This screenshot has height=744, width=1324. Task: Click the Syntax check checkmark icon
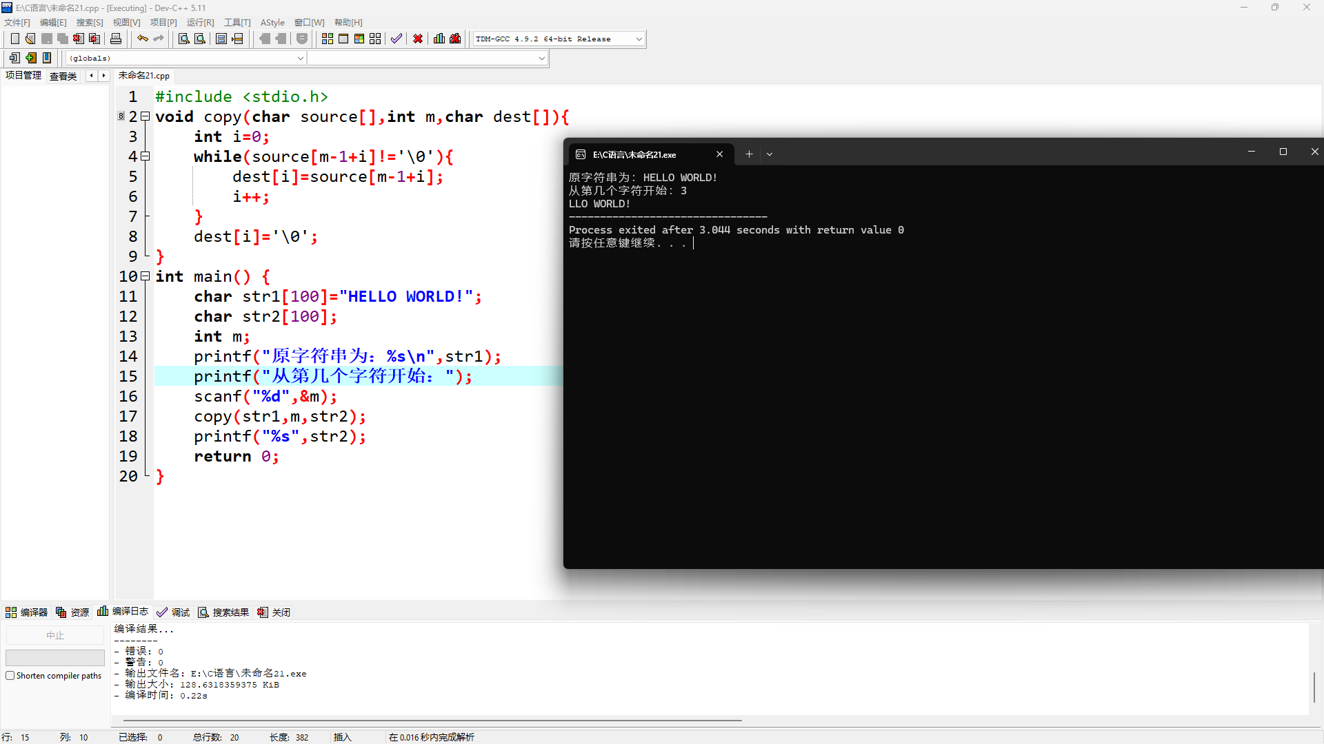point(396,39)
